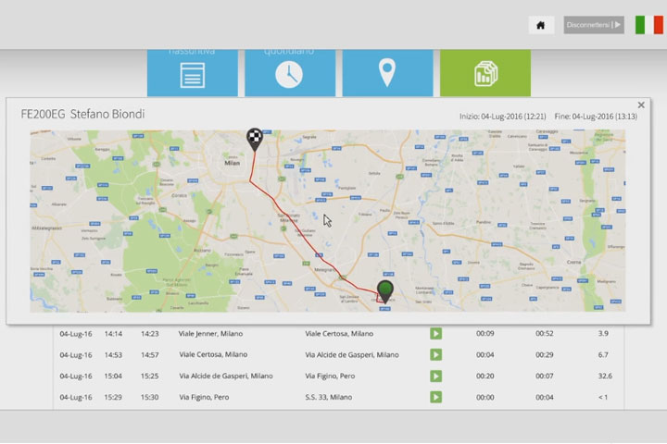Click the Disconnettersi logout button
The width and height of the screenshot is (667, 444).
click(x=594, y=25)
